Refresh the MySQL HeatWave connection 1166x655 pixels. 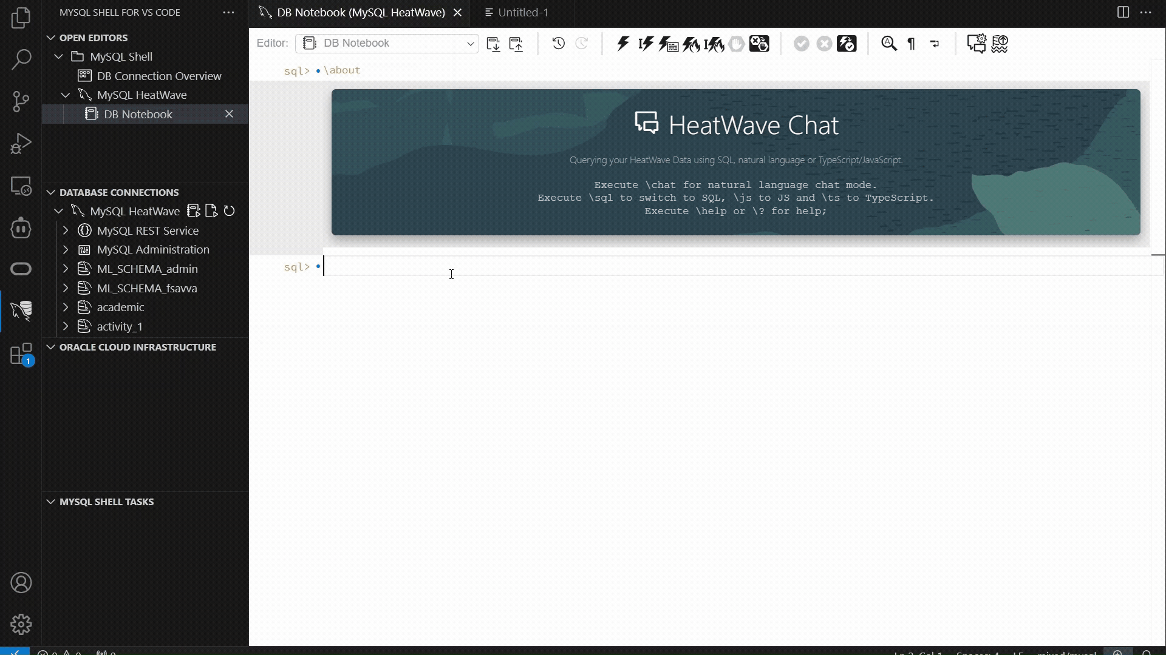[230, 211]
